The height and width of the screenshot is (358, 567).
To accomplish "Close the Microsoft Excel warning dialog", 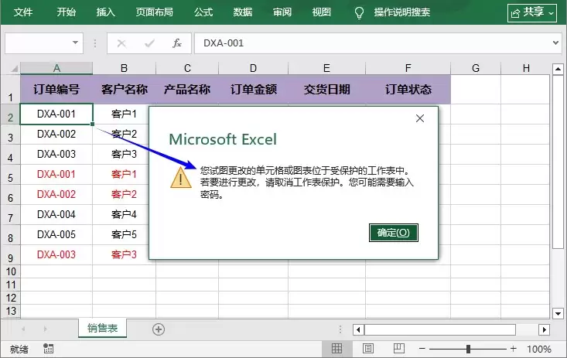I will point(420,118).
